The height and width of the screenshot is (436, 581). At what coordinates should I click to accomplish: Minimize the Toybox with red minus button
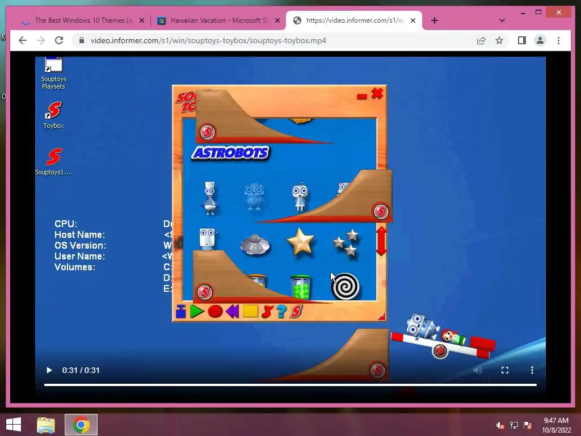coord(362,97)
